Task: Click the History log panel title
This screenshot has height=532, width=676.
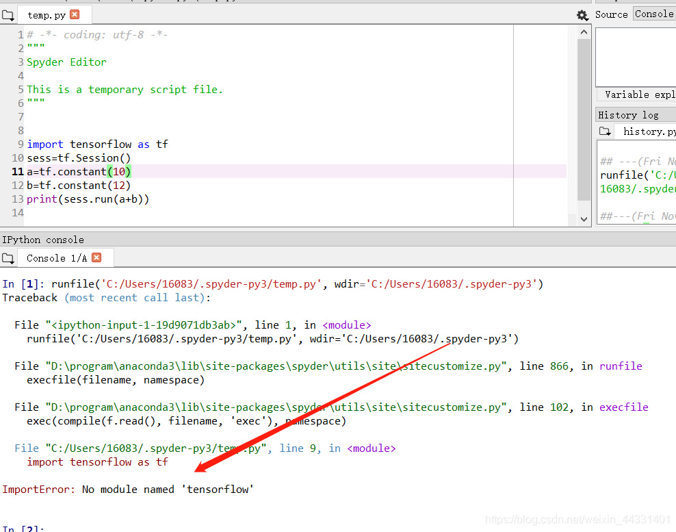Action: (x=628, y=115)
